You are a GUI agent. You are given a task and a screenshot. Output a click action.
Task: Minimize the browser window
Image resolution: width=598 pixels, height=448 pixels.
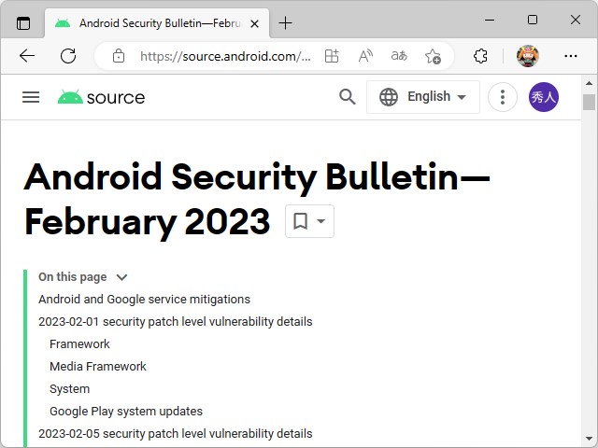(x=490, y=20)
